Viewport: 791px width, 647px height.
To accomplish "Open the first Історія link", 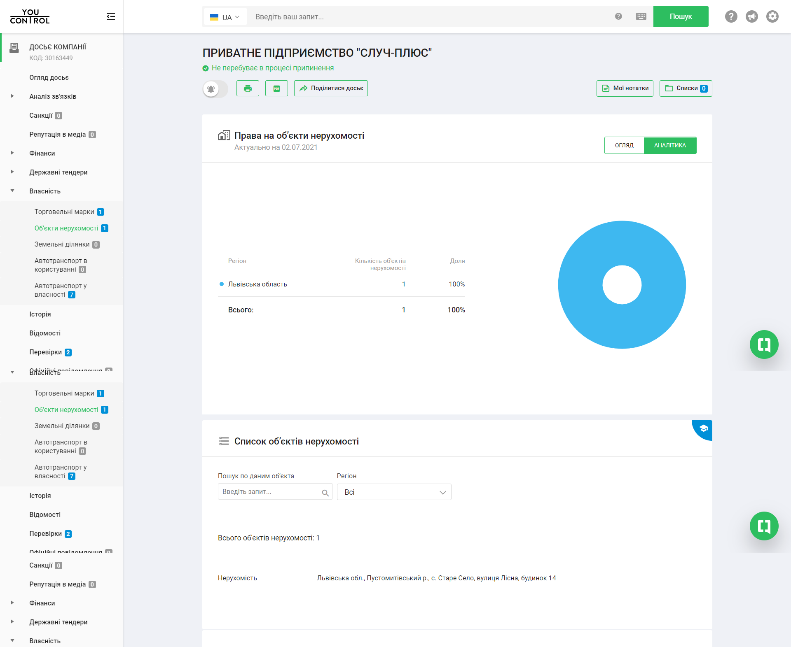I will (40, 314).
